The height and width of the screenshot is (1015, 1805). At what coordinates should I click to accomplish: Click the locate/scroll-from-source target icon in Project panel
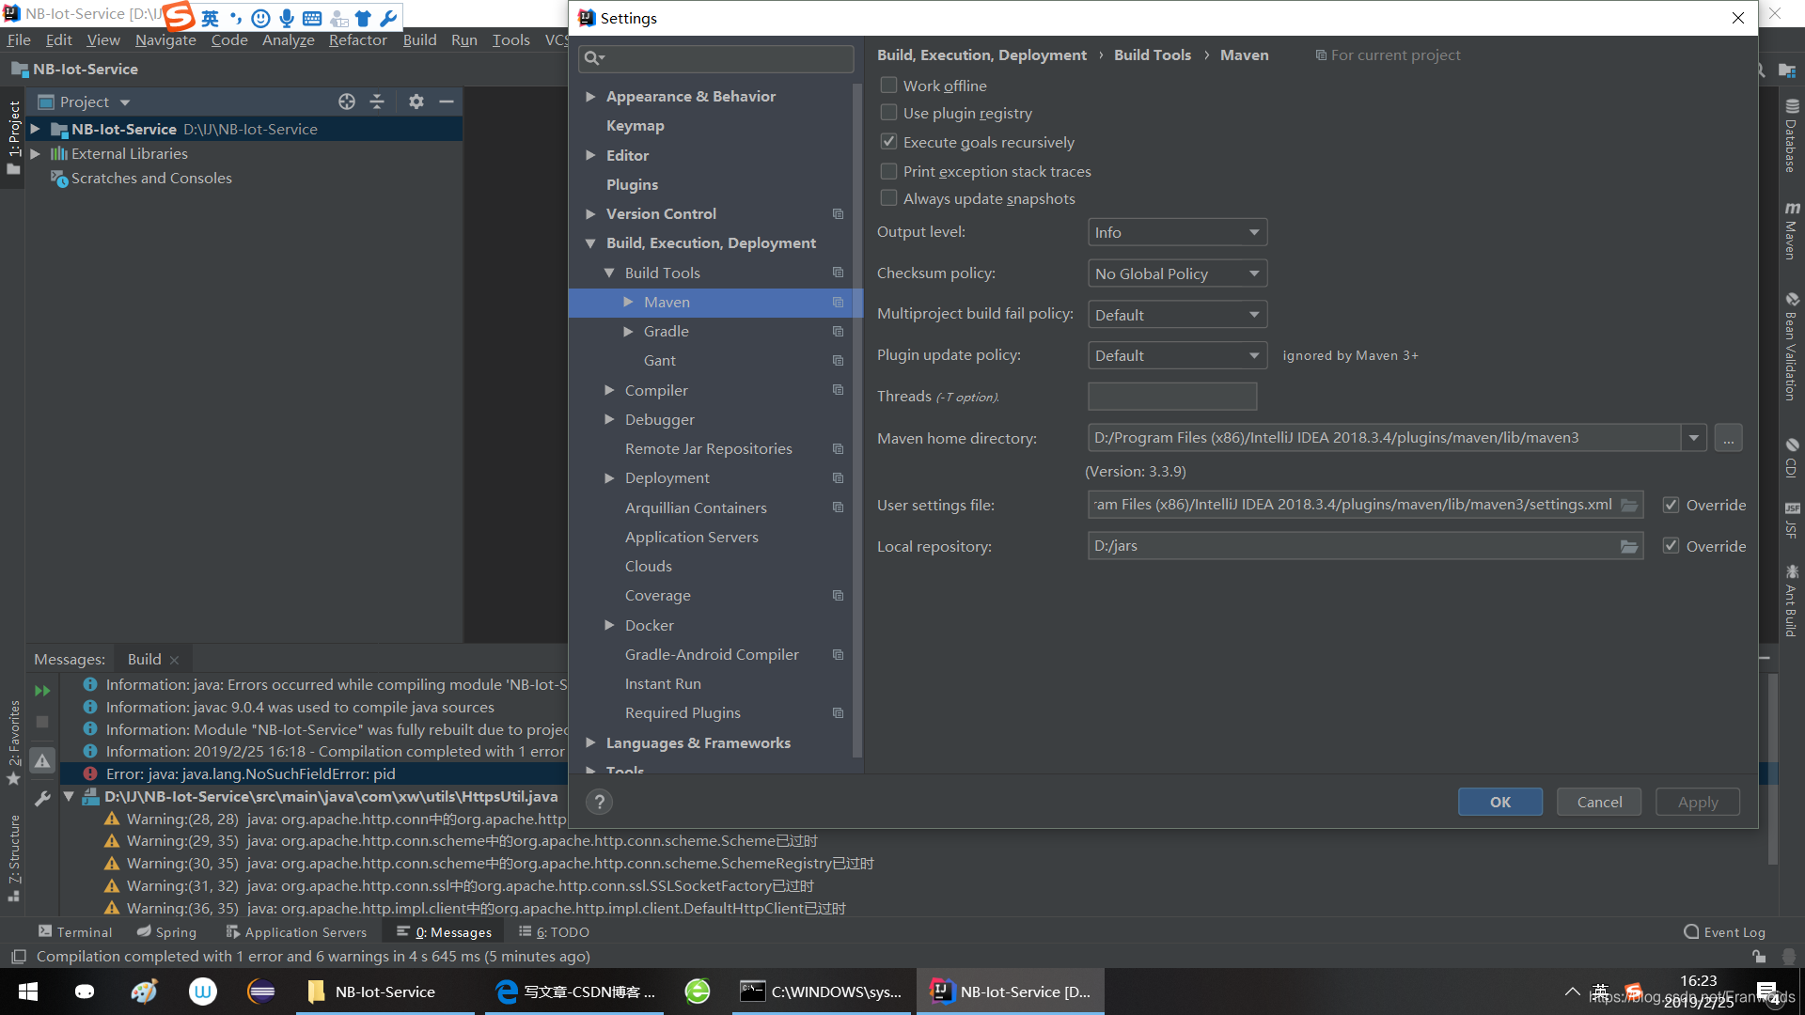(x=347, y=101)
